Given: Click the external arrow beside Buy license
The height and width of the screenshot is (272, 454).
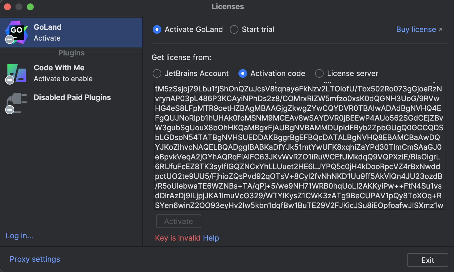Looking at the screenshot, I should [x=440, y=29].
